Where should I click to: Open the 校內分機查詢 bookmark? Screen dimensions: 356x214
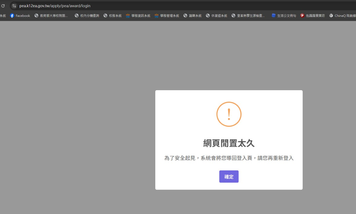coord(87,16)
